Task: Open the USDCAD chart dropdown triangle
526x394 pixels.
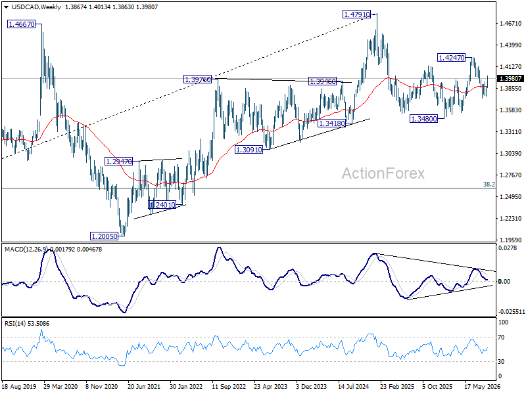Action: [7, 7]
